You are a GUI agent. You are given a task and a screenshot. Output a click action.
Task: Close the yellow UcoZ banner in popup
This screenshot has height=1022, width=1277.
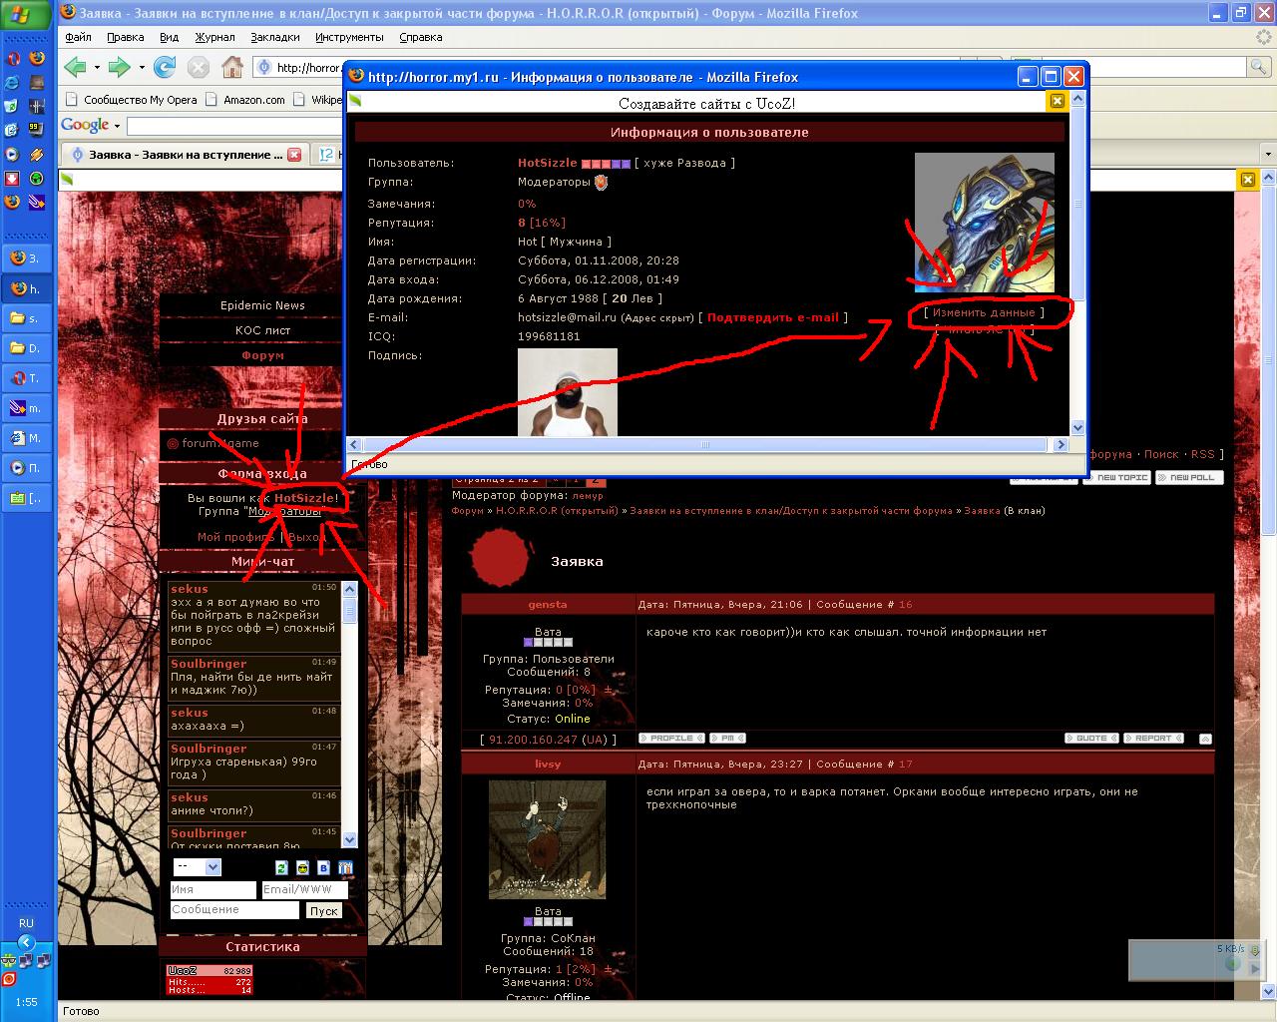[1057, 101]
